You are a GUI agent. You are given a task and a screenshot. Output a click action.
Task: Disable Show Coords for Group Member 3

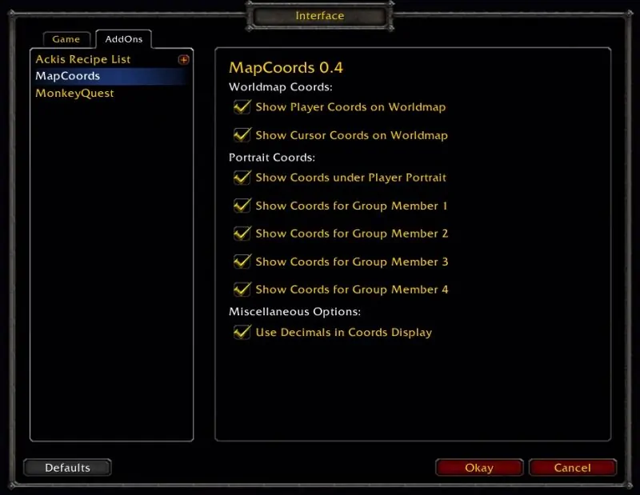[x=242, y=261]
